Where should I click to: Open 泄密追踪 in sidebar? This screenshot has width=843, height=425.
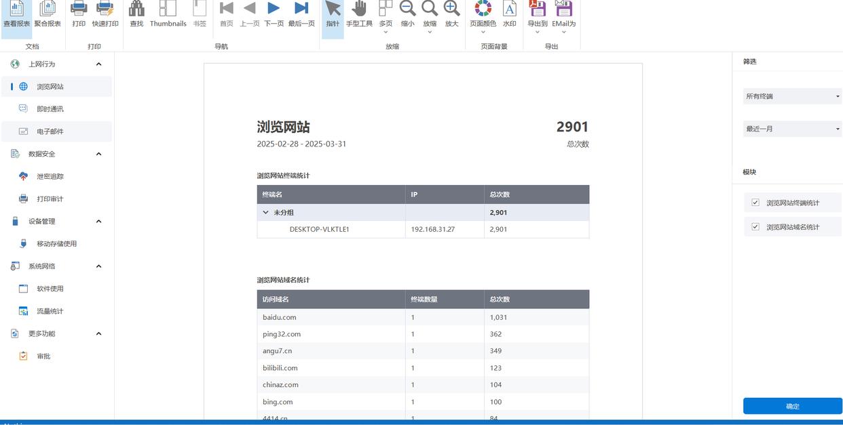click(x=56, y=176)
